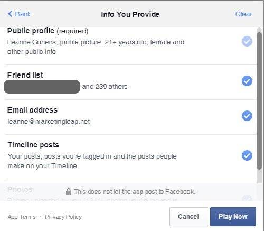Uncheck the Friend list permission
The image size is (264, 231).
coord(247,81)
